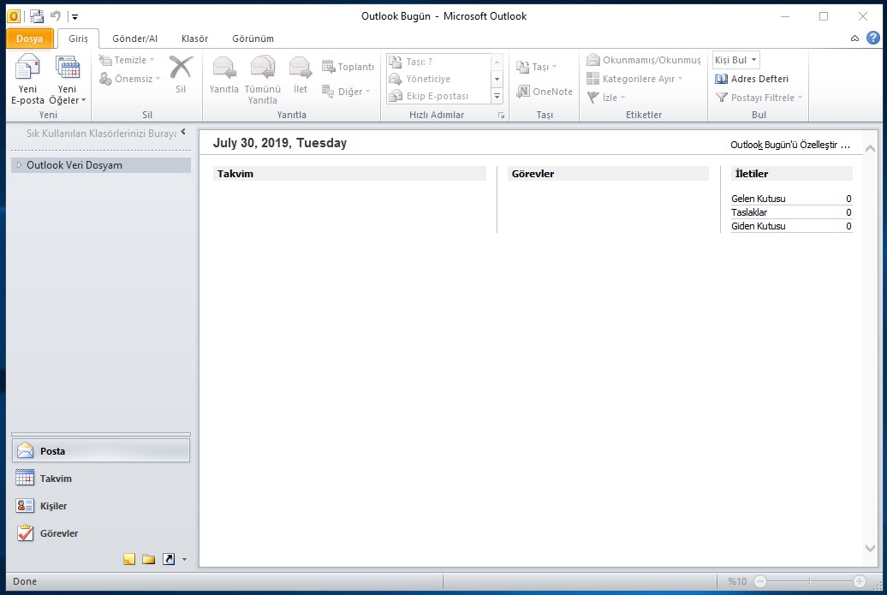Open Customize Quick Access Toolbar dropdown
The height and width of the screenshot is (595, 887).
[74, 16]
